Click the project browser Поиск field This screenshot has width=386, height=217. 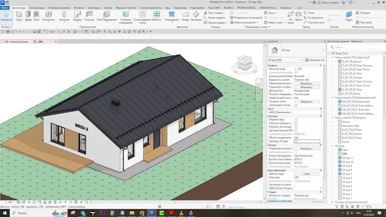pyautogui.click(x=356, y=47)
